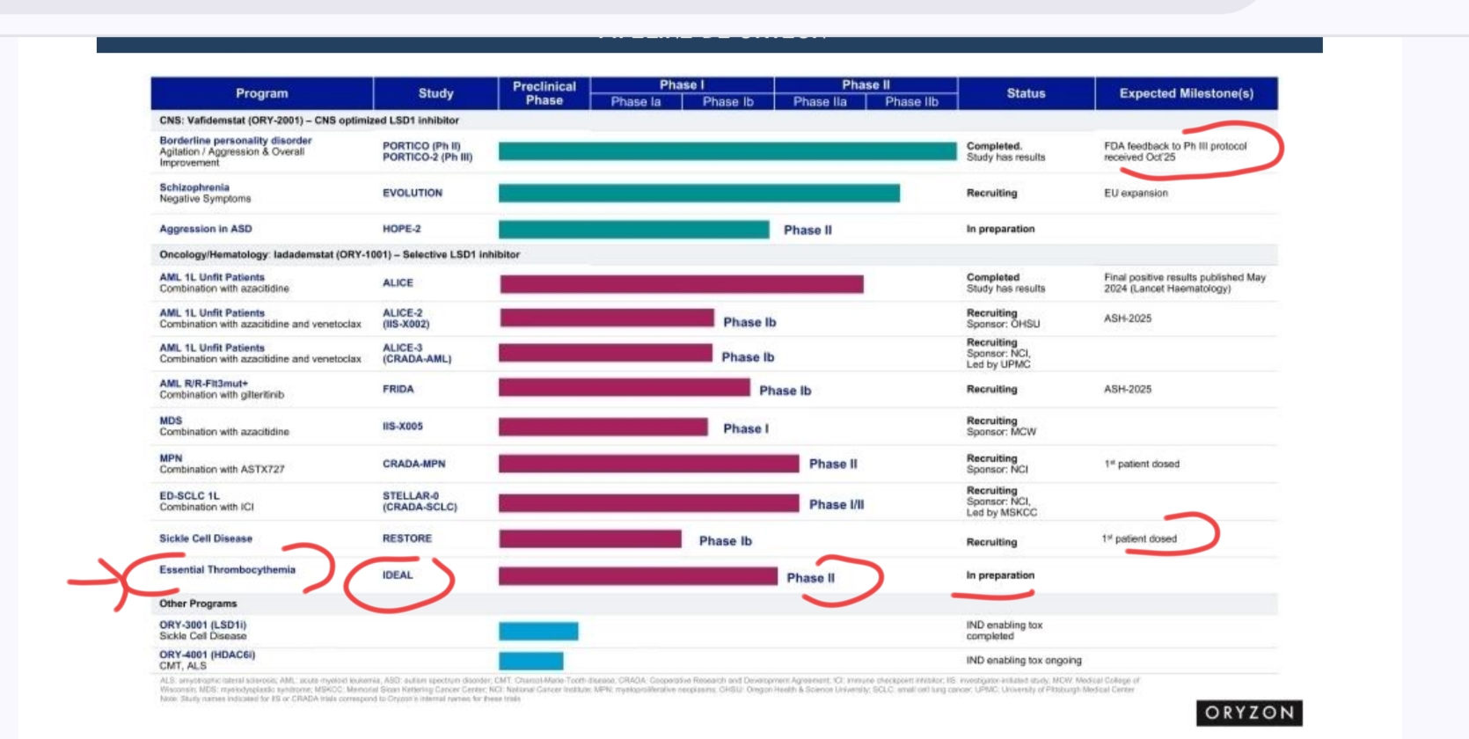Select the RESTORE study name
The height and width of the screenshot is (739, 1469).
[x=407, y=538]
